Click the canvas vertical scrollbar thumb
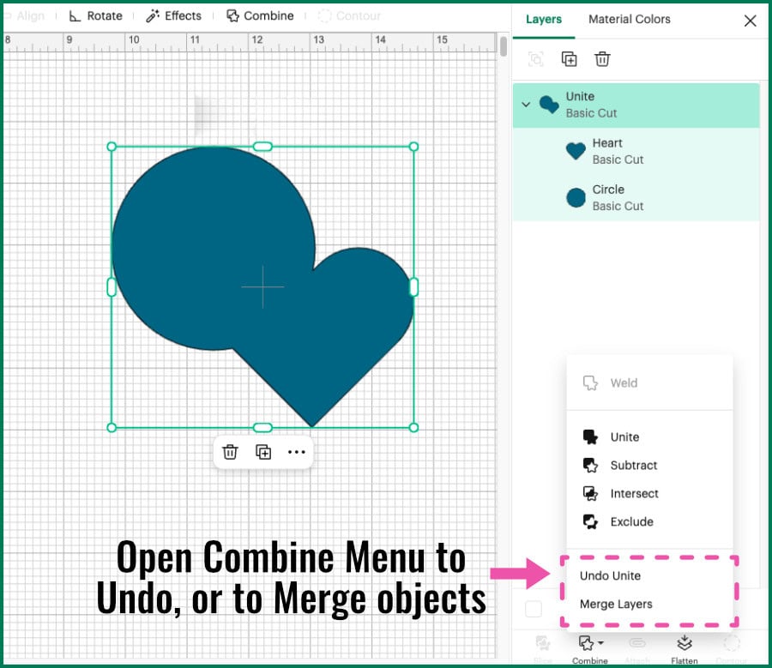772x668 pixels. click(504, 46)
